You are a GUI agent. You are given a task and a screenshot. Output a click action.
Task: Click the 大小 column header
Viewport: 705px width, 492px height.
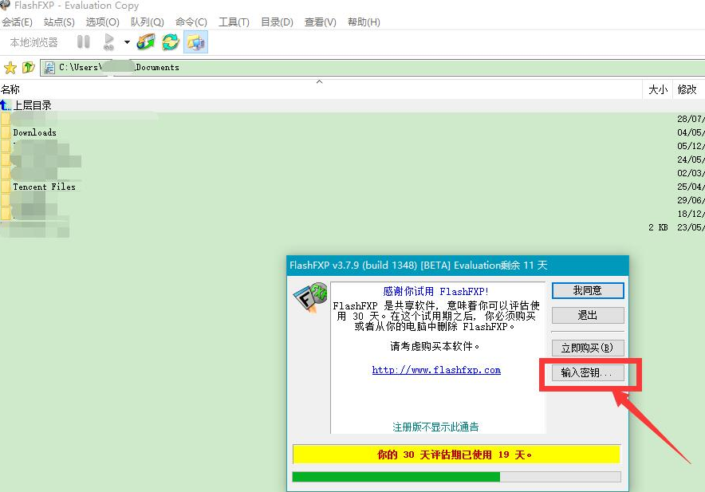pos(657,90)
